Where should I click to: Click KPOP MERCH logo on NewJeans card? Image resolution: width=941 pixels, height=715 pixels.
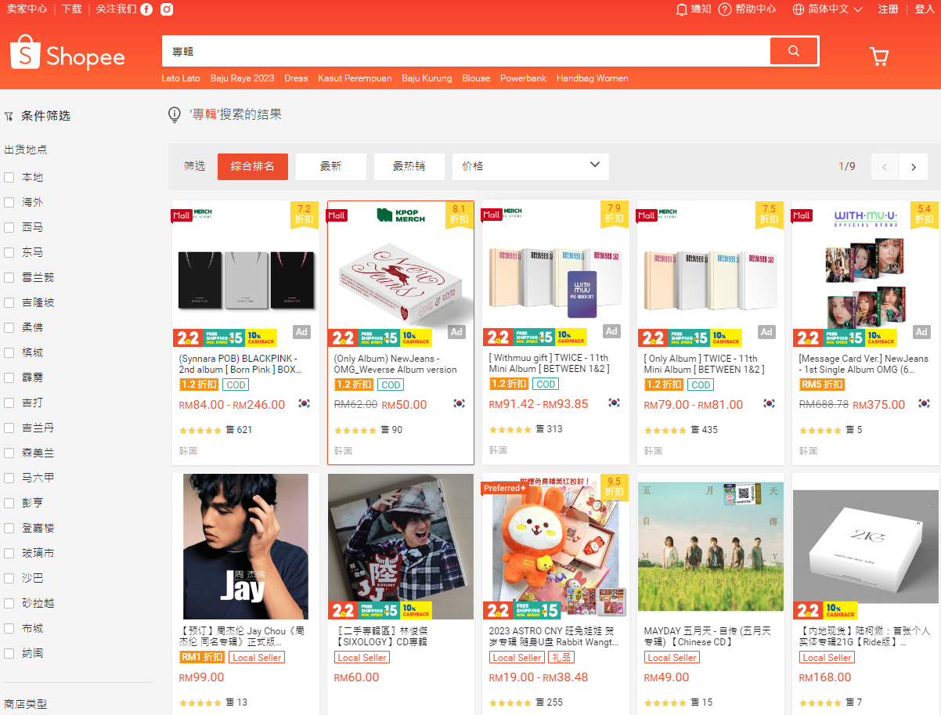[x=402, y=215]
